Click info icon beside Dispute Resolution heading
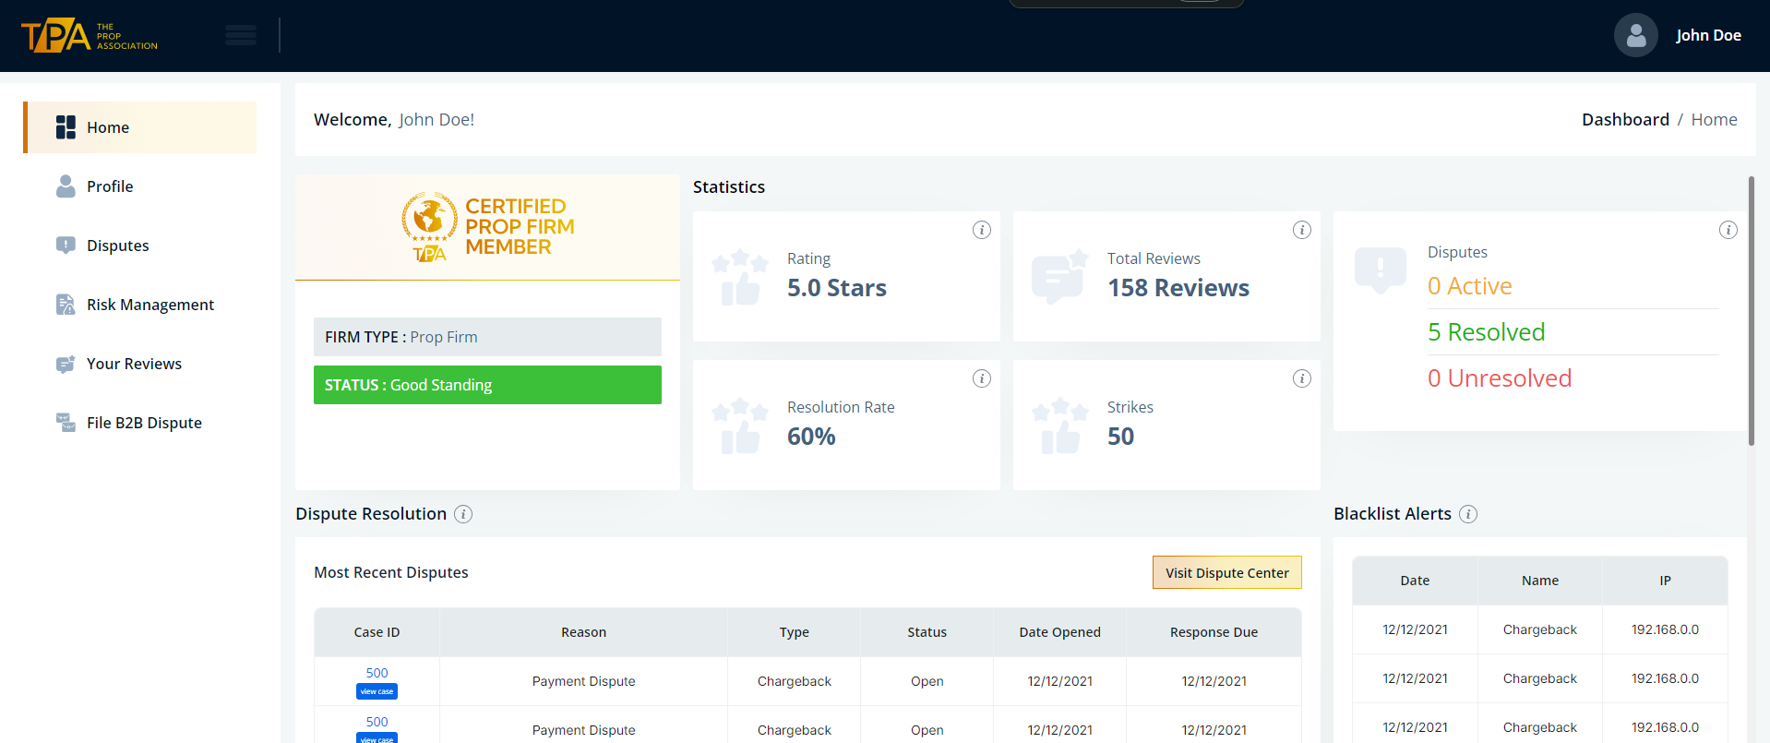 [x=463, y=514]
